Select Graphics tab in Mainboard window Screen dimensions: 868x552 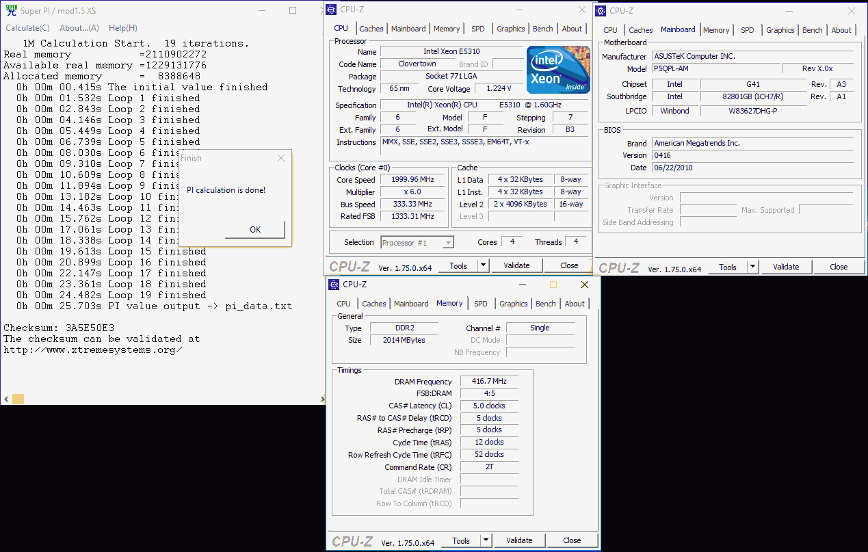(x=780, y=30)
